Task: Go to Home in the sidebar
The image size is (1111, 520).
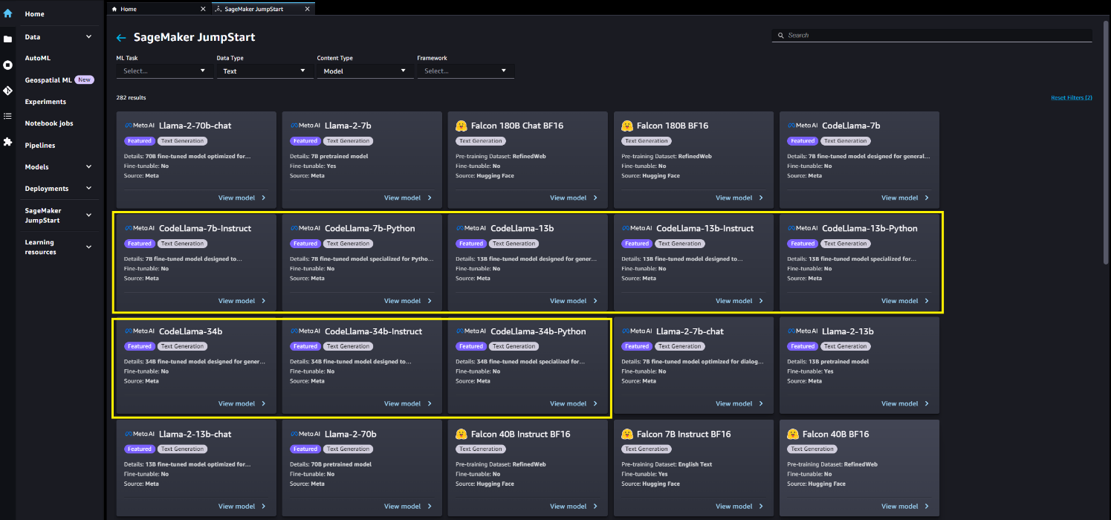Action: (x=35, y=14)
